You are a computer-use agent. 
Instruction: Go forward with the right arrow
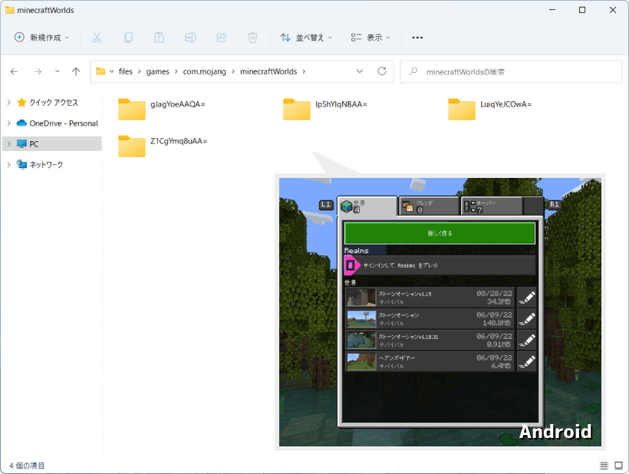38,71
